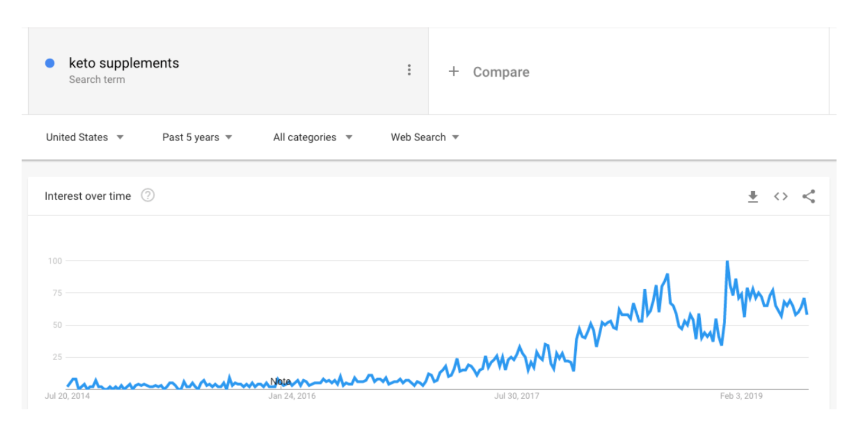Click the plus icon beside Compare

[x=454, y=71]
